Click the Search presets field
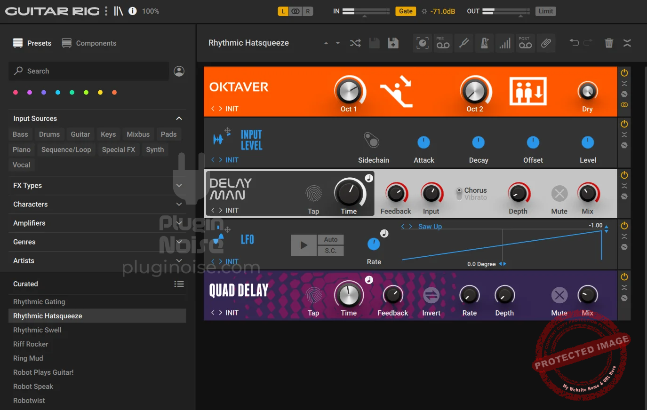Viewport: 647px width, 410px height. [x=88, y=71]
